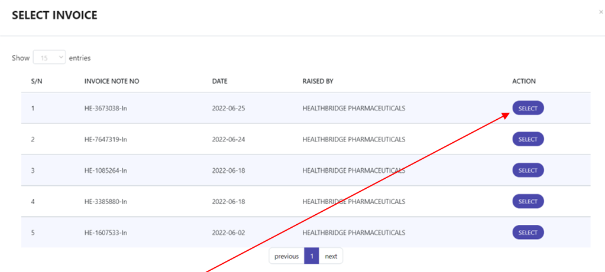Click the 2022-06-02 date cell
Viewport: 605px width, 272px height.
tap(228, 232)
